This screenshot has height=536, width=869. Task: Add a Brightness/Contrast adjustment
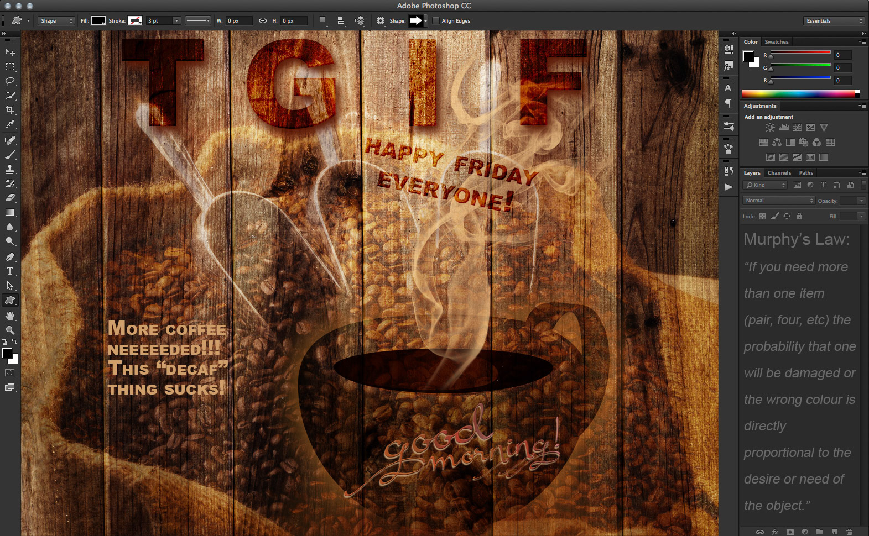[770, 128]
